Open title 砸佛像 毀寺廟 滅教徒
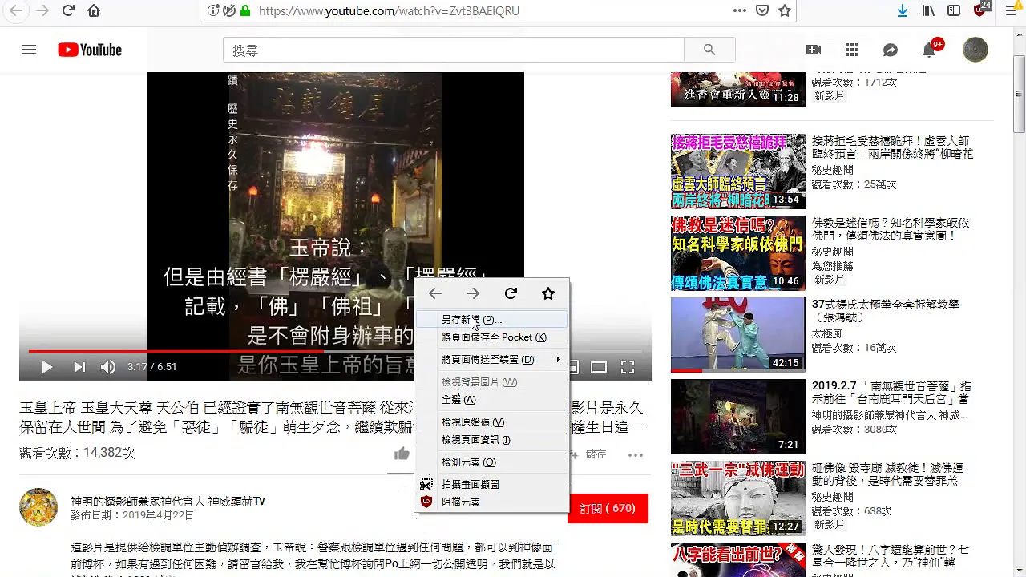Screen dimensions: 1026x577 point(888,474)
